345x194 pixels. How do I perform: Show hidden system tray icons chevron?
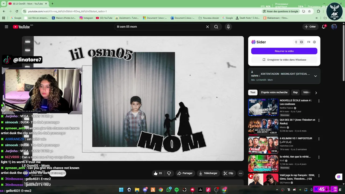(x=277, y=190)
